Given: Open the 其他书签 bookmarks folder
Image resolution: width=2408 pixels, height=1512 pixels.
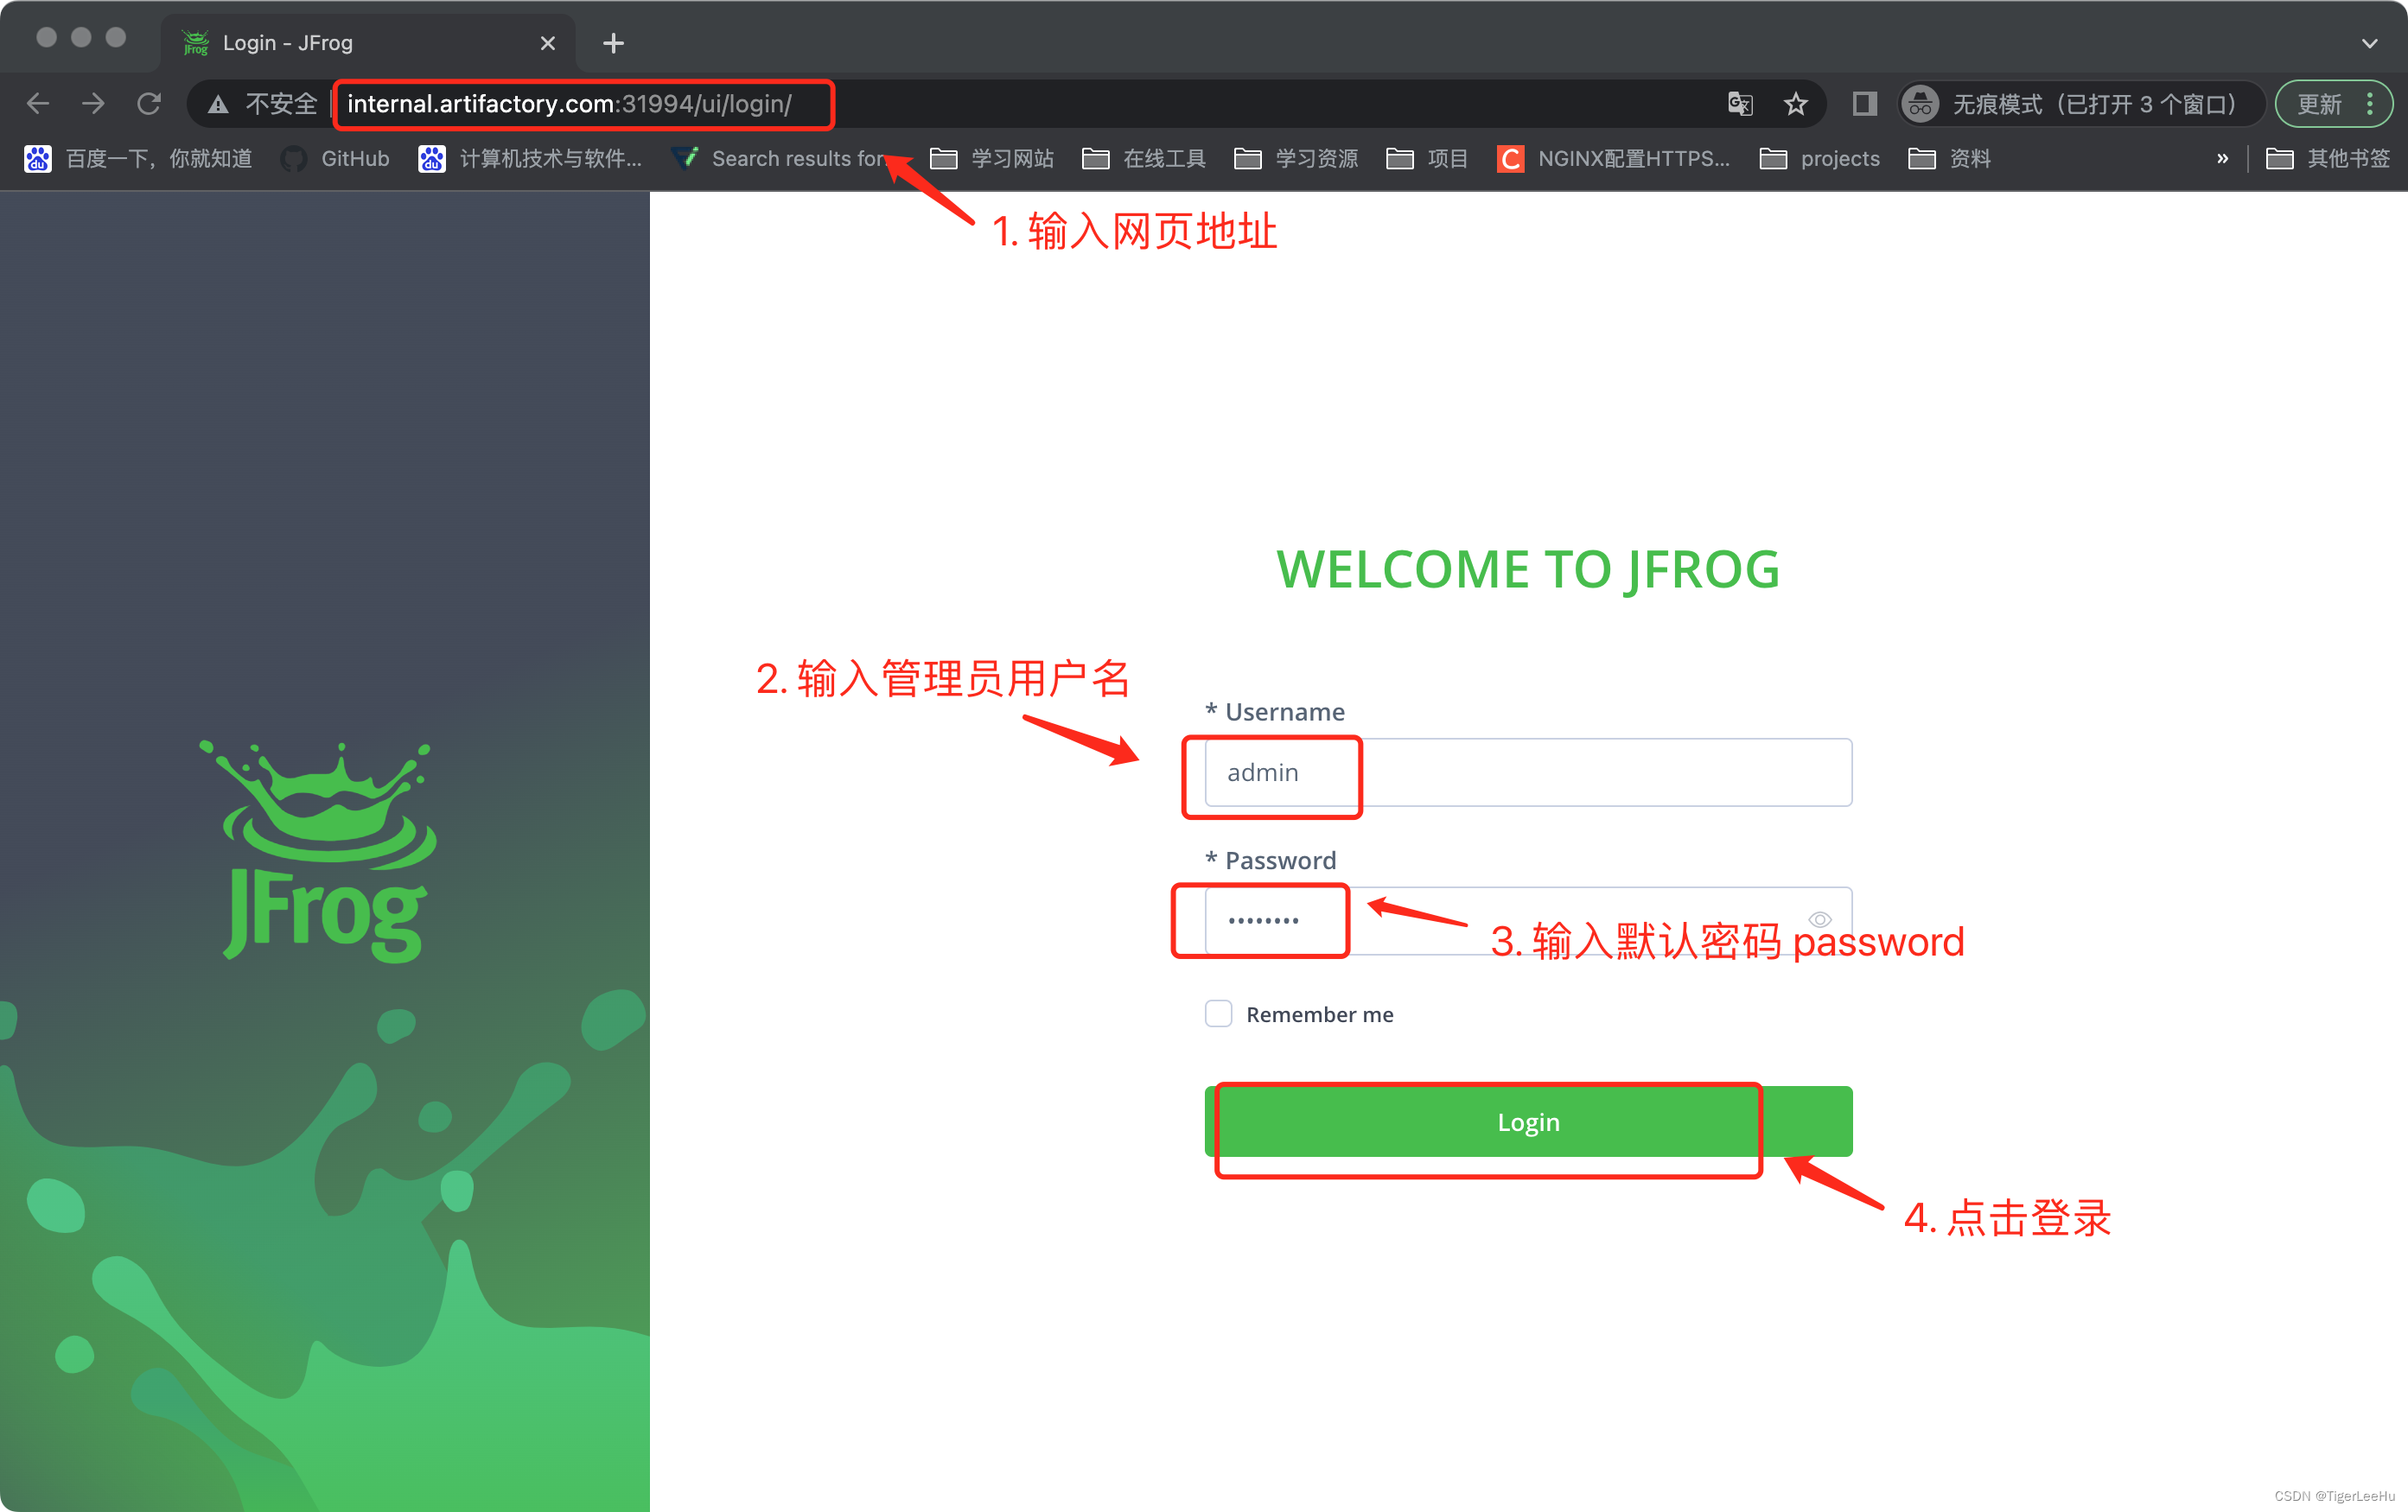Looking at the screenshot, I should [x=2335, y=158].
